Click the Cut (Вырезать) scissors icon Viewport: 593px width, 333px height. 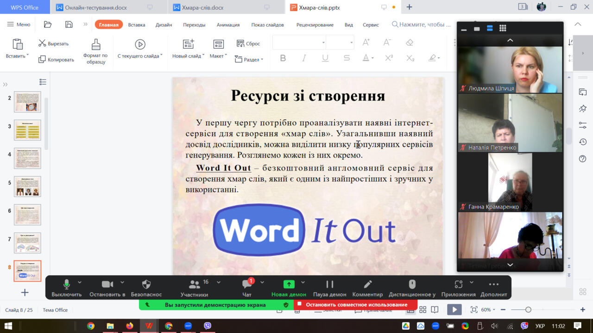click(42, 43)
